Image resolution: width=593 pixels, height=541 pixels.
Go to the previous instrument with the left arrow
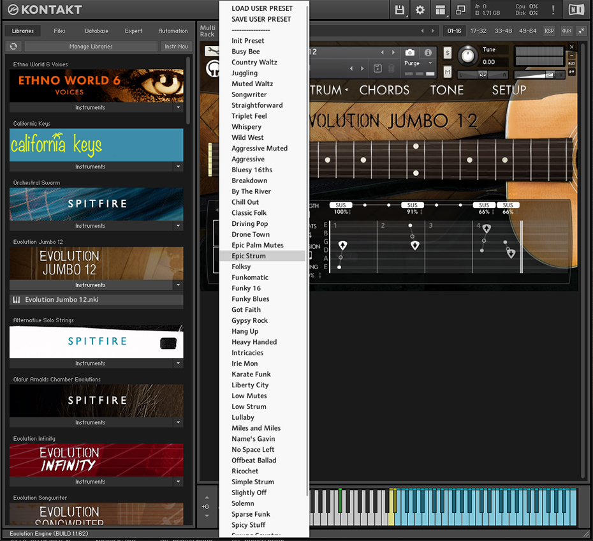tap(383, 52)
